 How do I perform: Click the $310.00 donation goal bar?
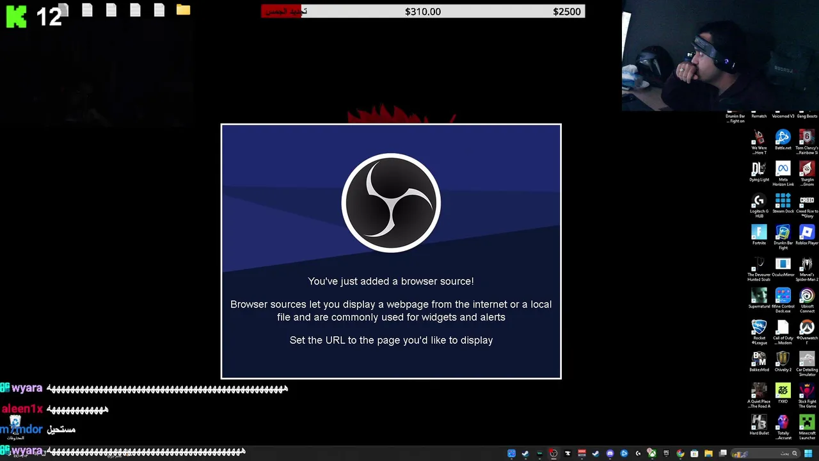click(x=423, y=12)
